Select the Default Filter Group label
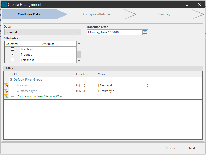This screenshot has width=206, height=155. (28, 80)
